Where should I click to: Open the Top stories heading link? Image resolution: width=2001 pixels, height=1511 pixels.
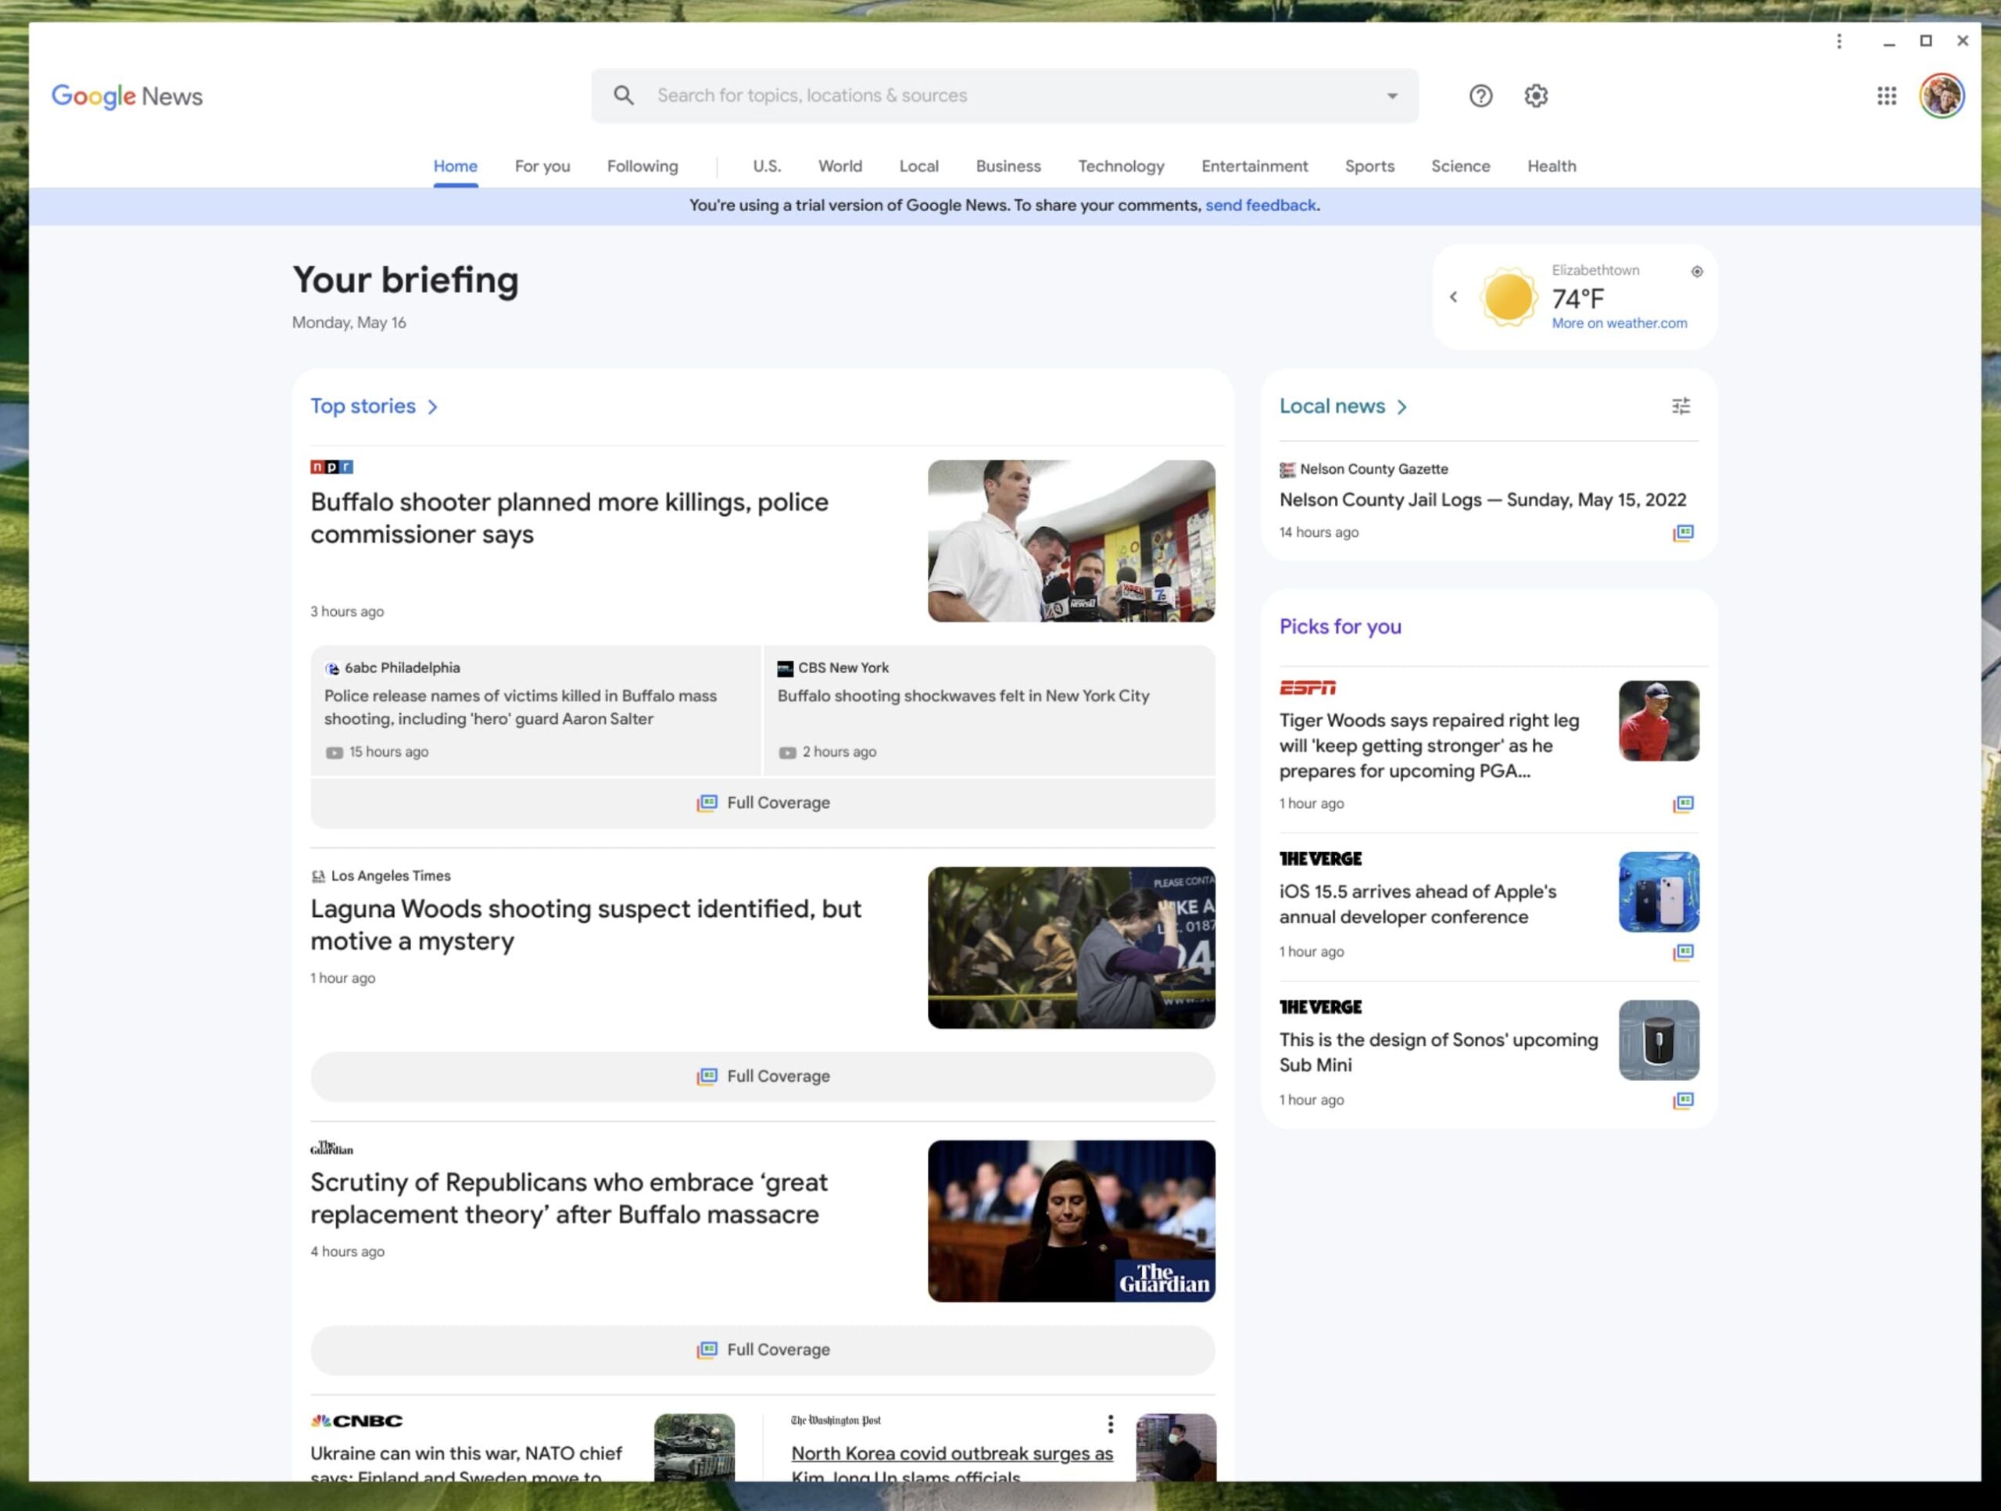[363, 406]
